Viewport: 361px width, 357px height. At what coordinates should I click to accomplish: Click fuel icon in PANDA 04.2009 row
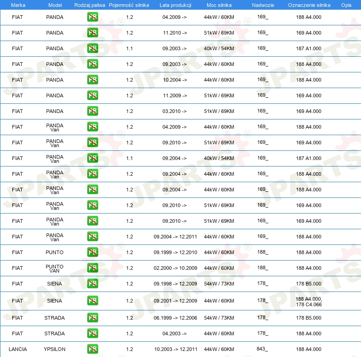92,17
